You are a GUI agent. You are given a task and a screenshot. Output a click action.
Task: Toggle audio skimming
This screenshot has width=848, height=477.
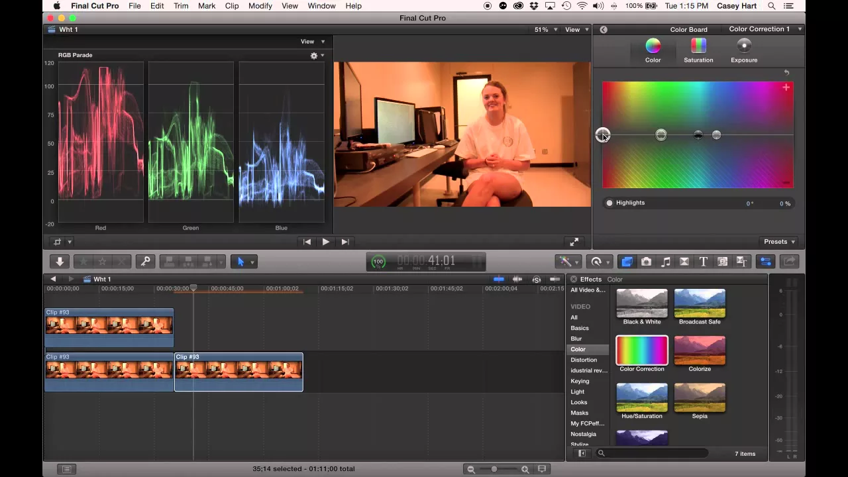click(517, 280)
